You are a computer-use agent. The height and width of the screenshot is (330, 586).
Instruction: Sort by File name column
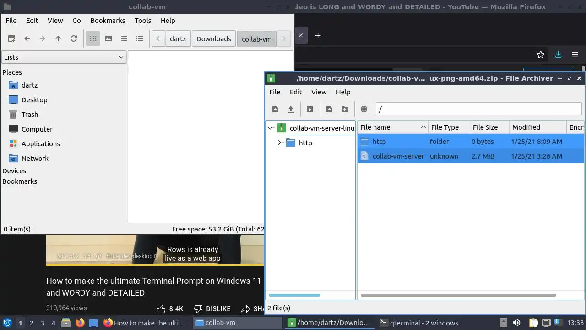[393, 127]
